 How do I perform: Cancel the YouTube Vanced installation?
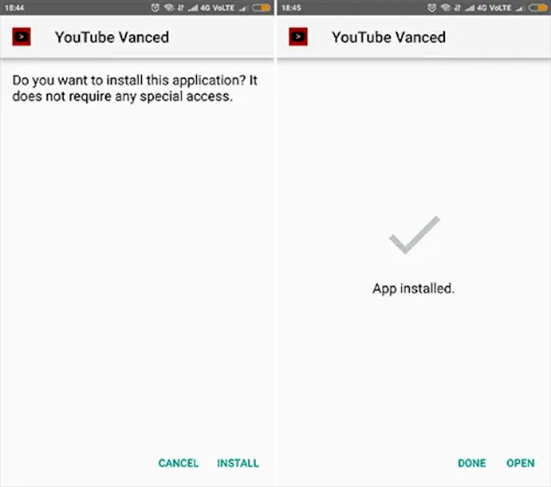click(x=178, y=463)
